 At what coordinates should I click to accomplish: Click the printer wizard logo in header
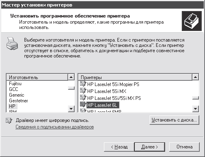pos(192,21)
